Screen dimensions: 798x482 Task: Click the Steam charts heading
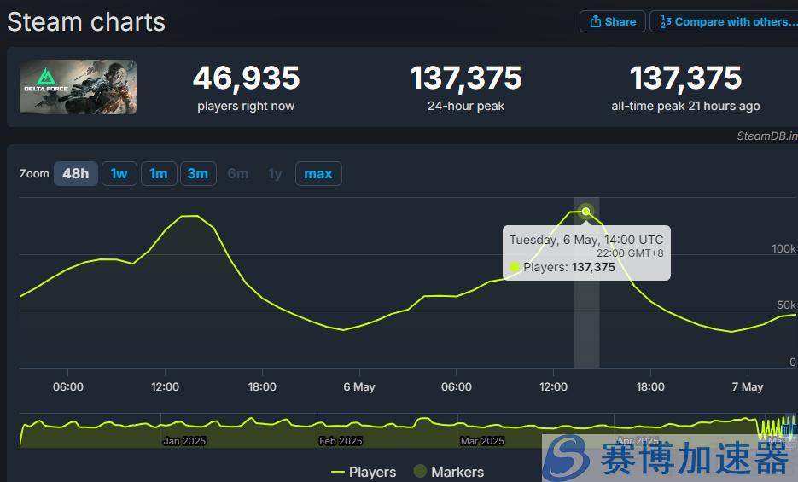(x=86, y=22)
